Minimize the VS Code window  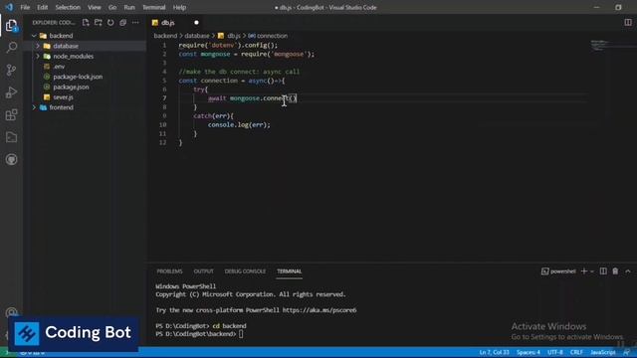pyautogui.click(x=596, y=7)
